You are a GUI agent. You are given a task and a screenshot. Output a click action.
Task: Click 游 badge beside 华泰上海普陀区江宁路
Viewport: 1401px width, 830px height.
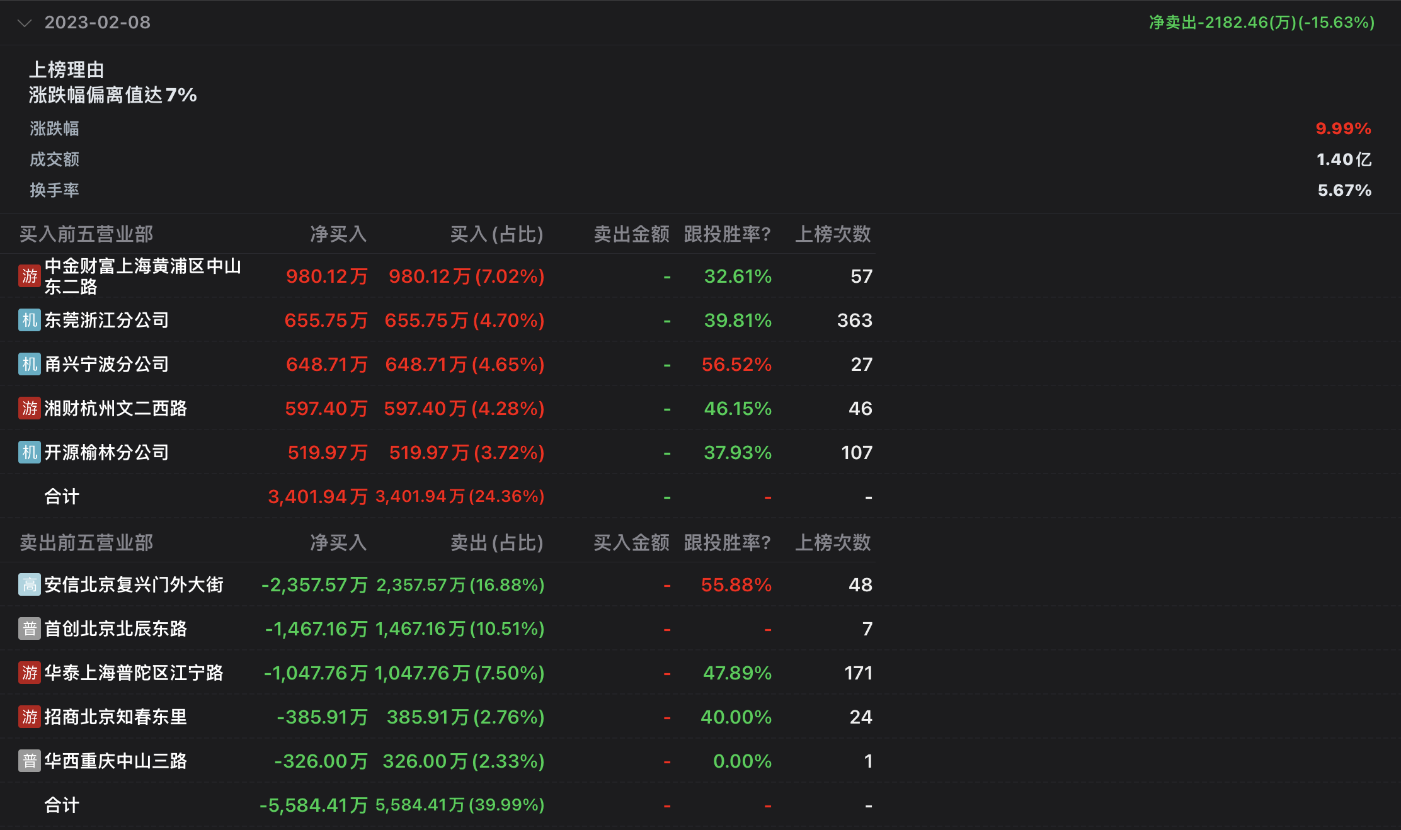pyautogui.click(x=30, y=673)
